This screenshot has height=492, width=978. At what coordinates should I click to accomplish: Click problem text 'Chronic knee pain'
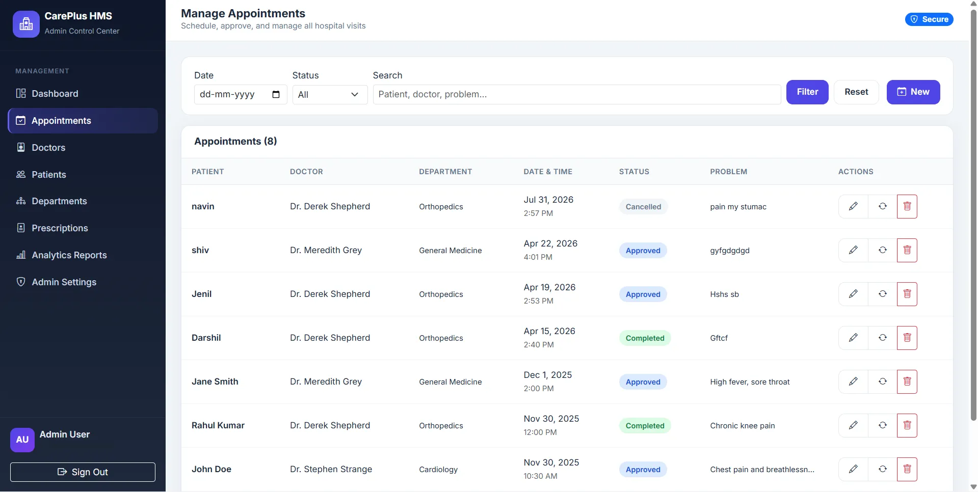(743, 426)
